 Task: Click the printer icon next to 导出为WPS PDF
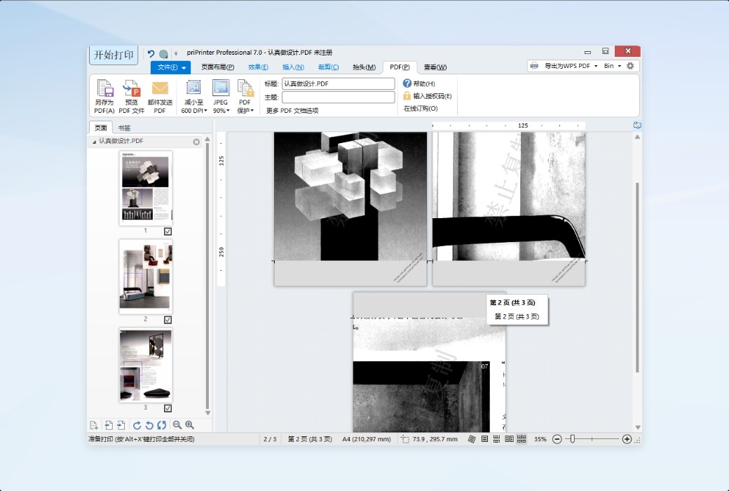click(x=534, y=66)
